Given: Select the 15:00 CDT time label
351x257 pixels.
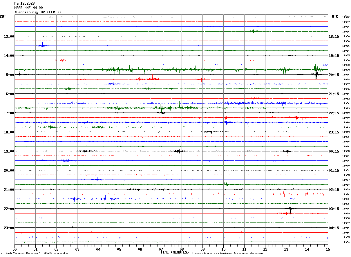Looking at the screenshot, I should pos(9,75).
